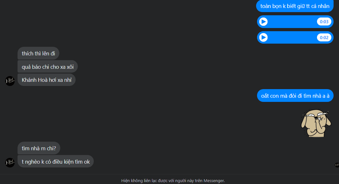Seek within the 0:02 voice message track
Image resolution: width=339 pixels, height=184 pixels.
[292, 38]
